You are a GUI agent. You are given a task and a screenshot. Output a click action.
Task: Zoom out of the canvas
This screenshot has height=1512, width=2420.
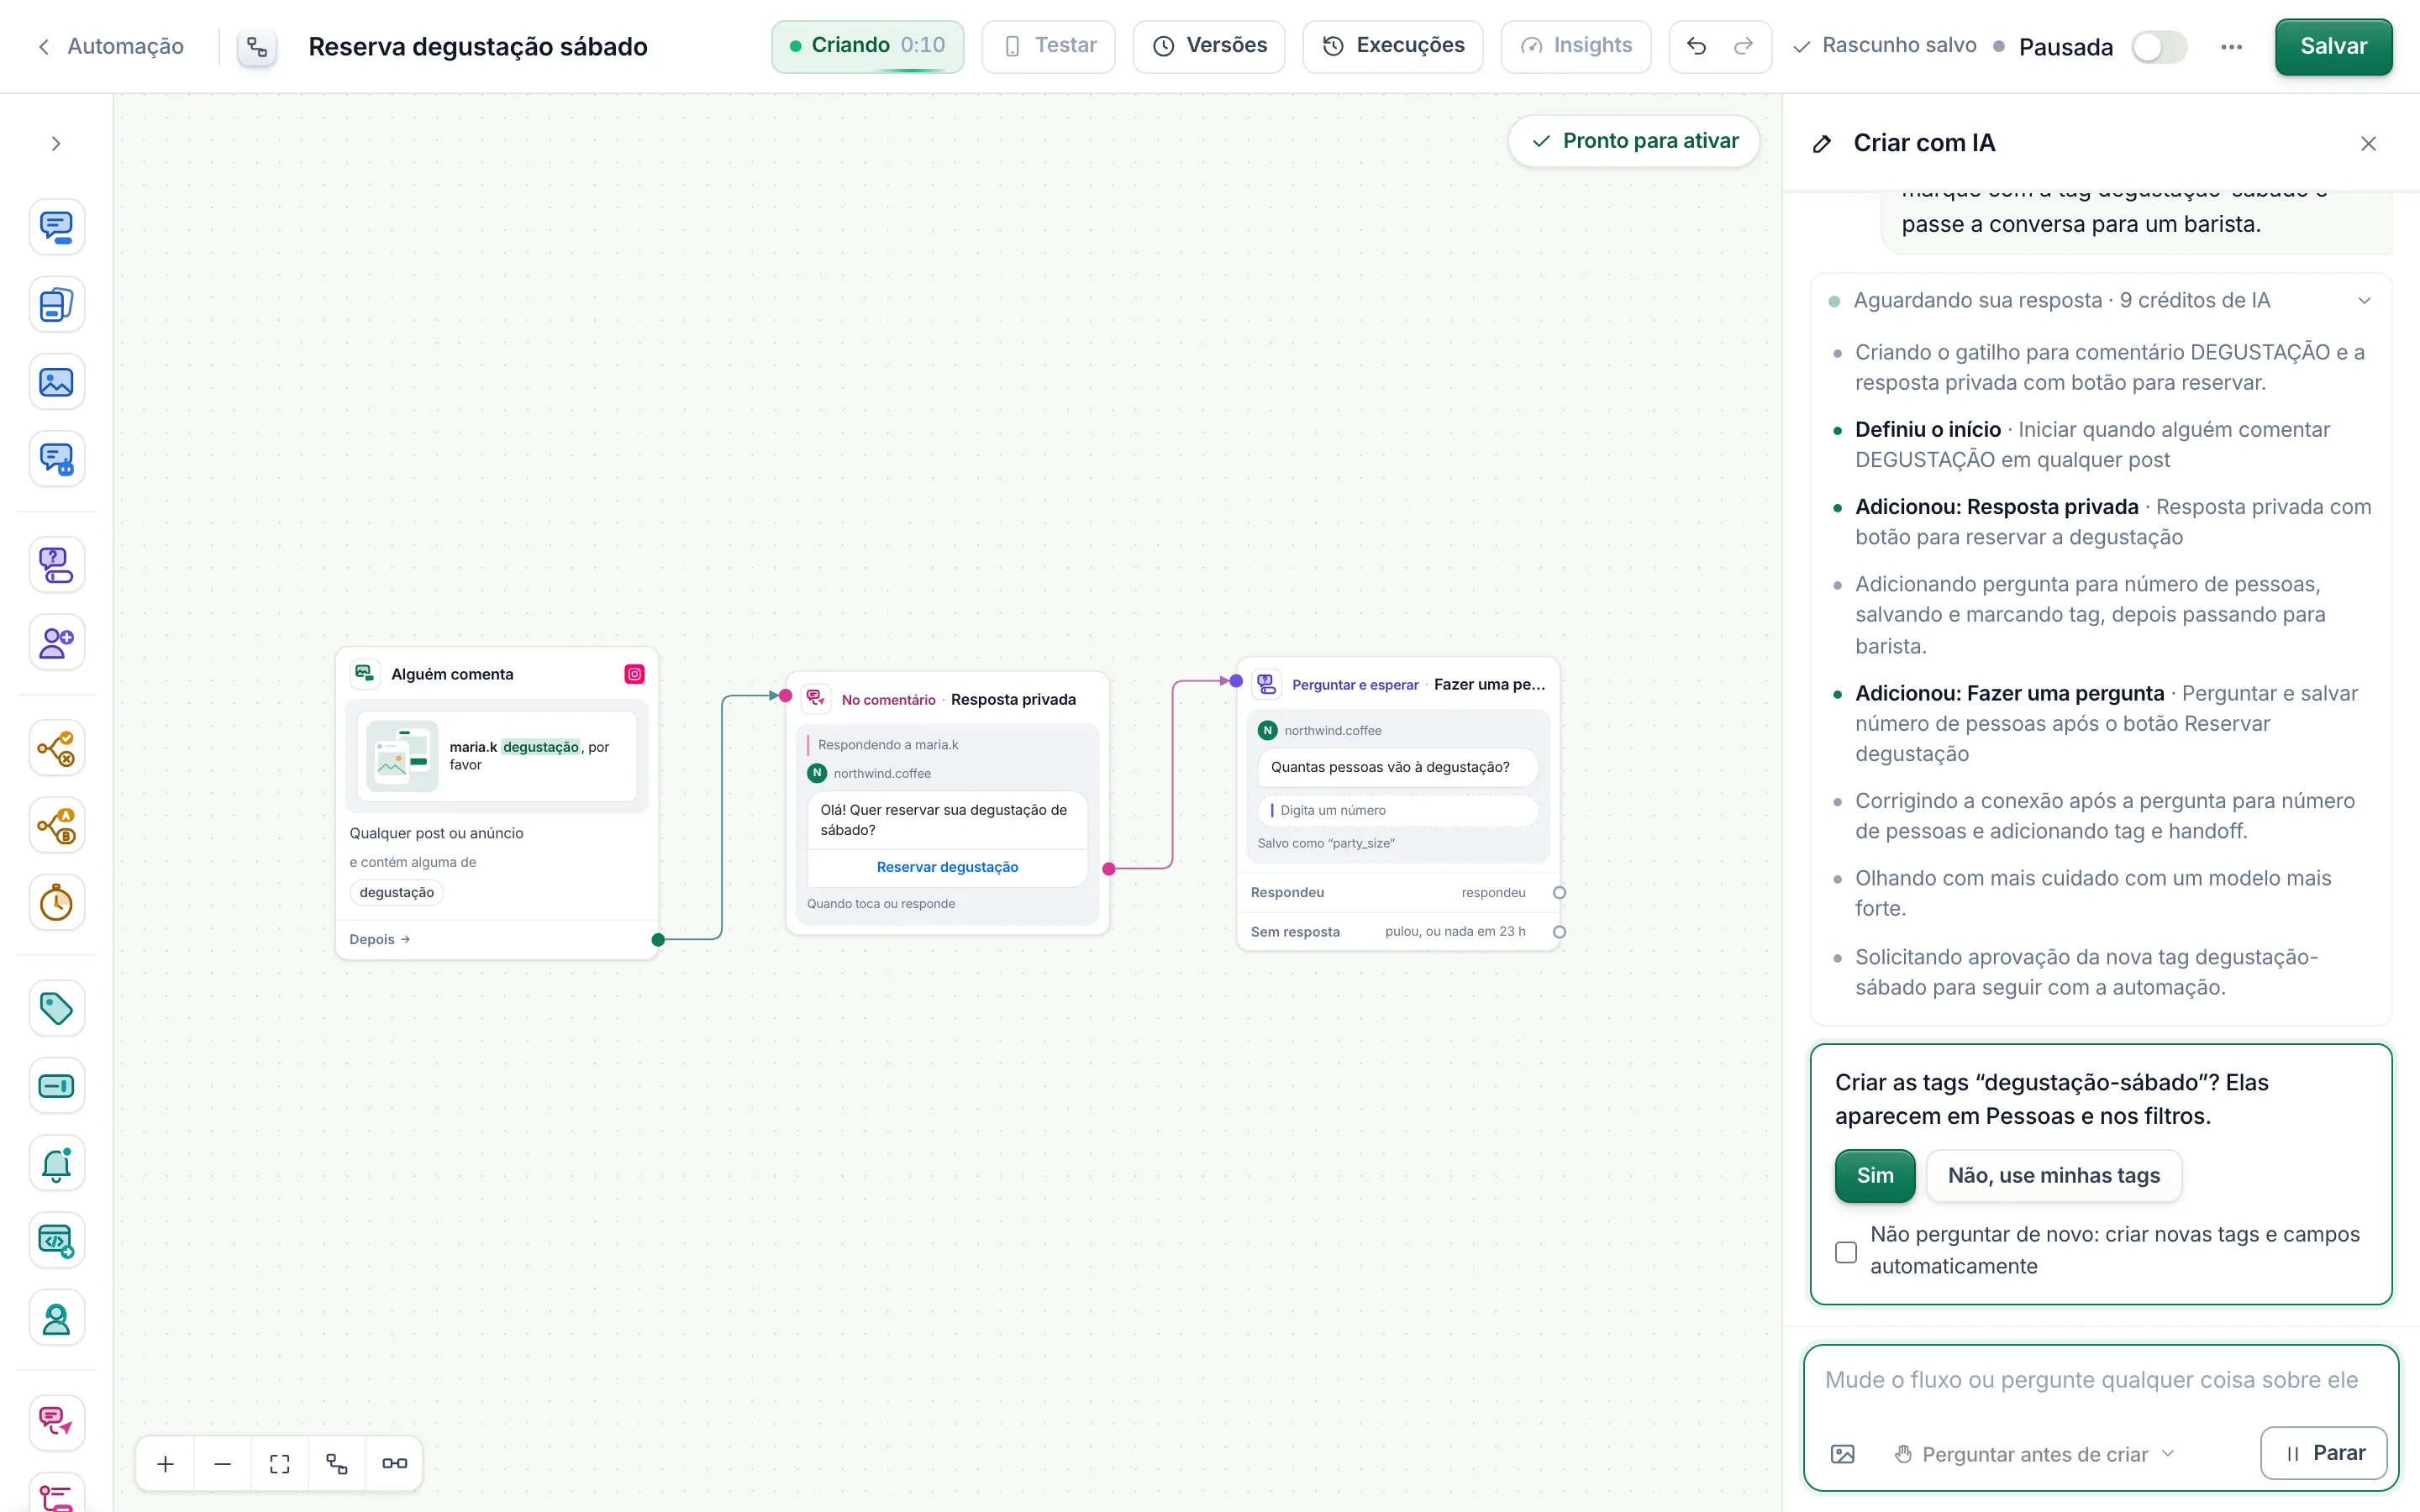[x=223, y=1464]
